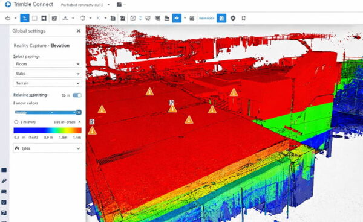
Task: Expand the orbit tool dropdown arrow
Action: [90, 18]
